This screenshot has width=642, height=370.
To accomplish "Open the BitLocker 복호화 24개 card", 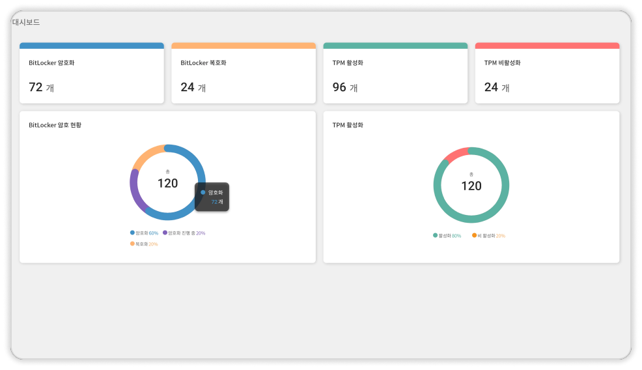I will pyautogui.click(x=244, y=73).
